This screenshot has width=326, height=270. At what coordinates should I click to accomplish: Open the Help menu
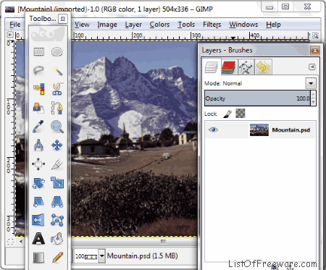[x=273, y=25]
